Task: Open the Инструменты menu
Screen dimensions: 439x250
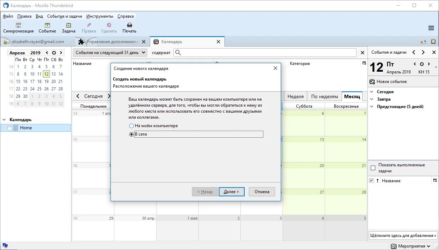Action: point(100,16)
